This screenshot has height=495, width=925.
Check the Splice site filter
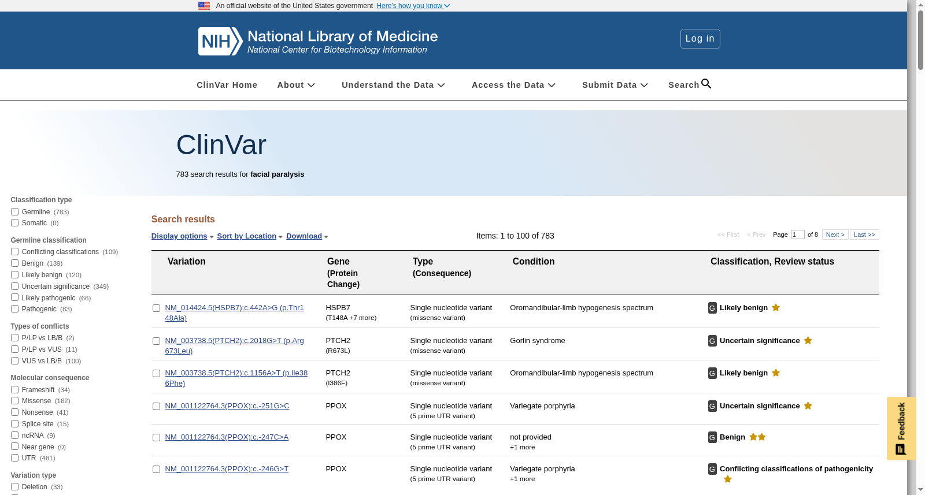(x=14, y=424)
